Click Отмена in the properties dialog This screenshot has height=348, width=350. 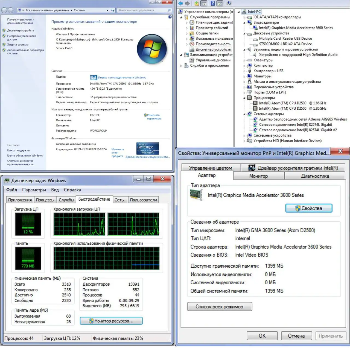click(296, 336)
